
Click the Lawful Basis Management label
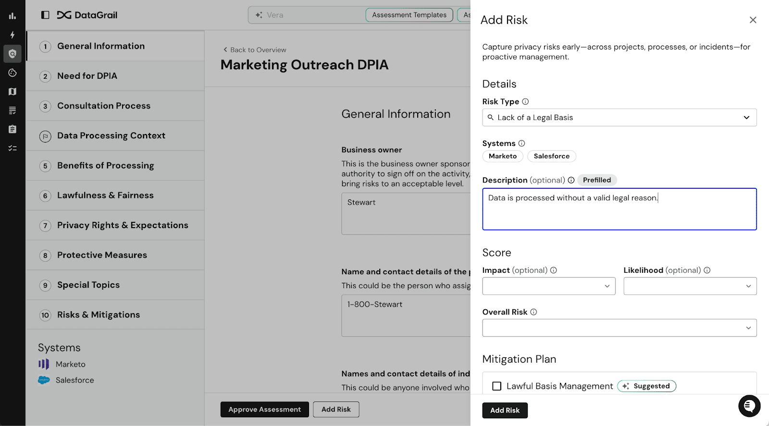pyautogui.click(x=560, y=386)
